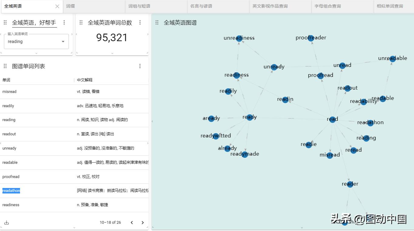Viewport: 414px width, 231px height.
Task: Open the kebab menu on 图谱单词列表 panel
Action: 140,66
